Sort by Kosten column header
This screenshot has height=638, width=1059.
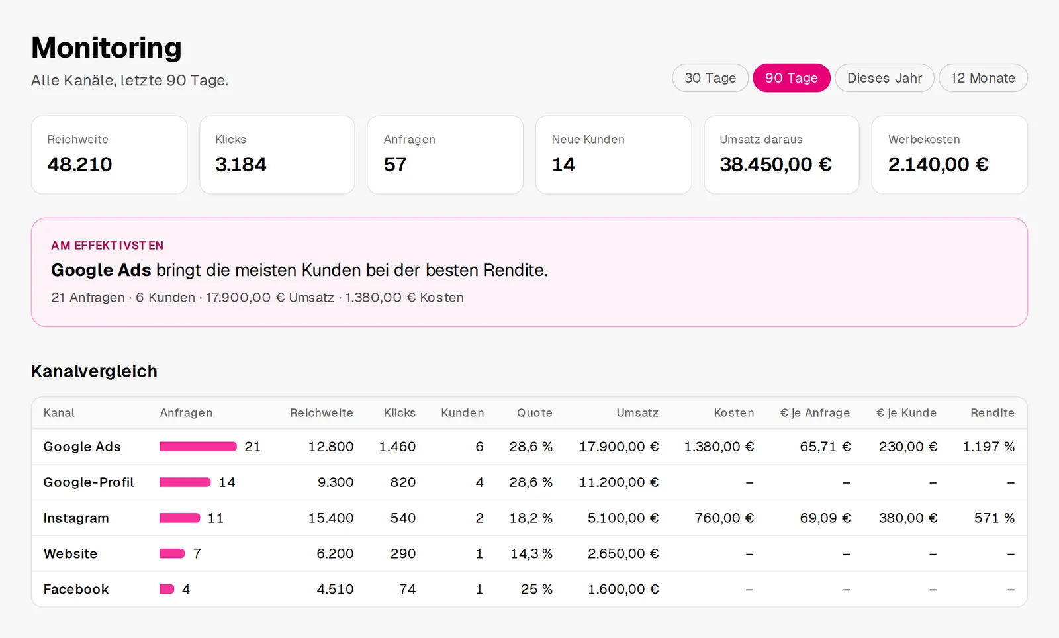click(x=734, y=413)
